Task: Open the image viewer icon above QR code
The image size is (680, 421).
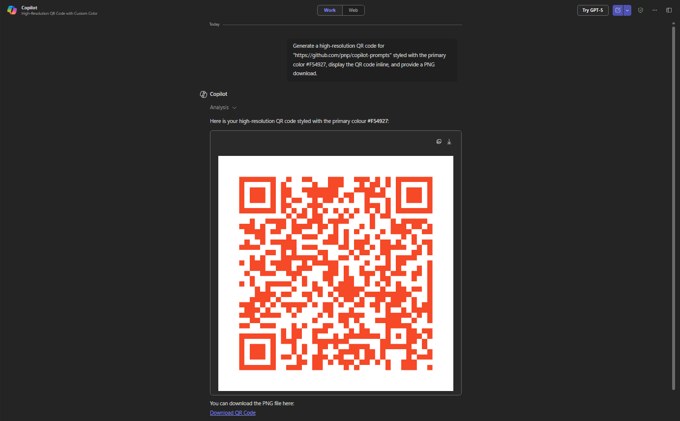Action: [x=439, y=142]
